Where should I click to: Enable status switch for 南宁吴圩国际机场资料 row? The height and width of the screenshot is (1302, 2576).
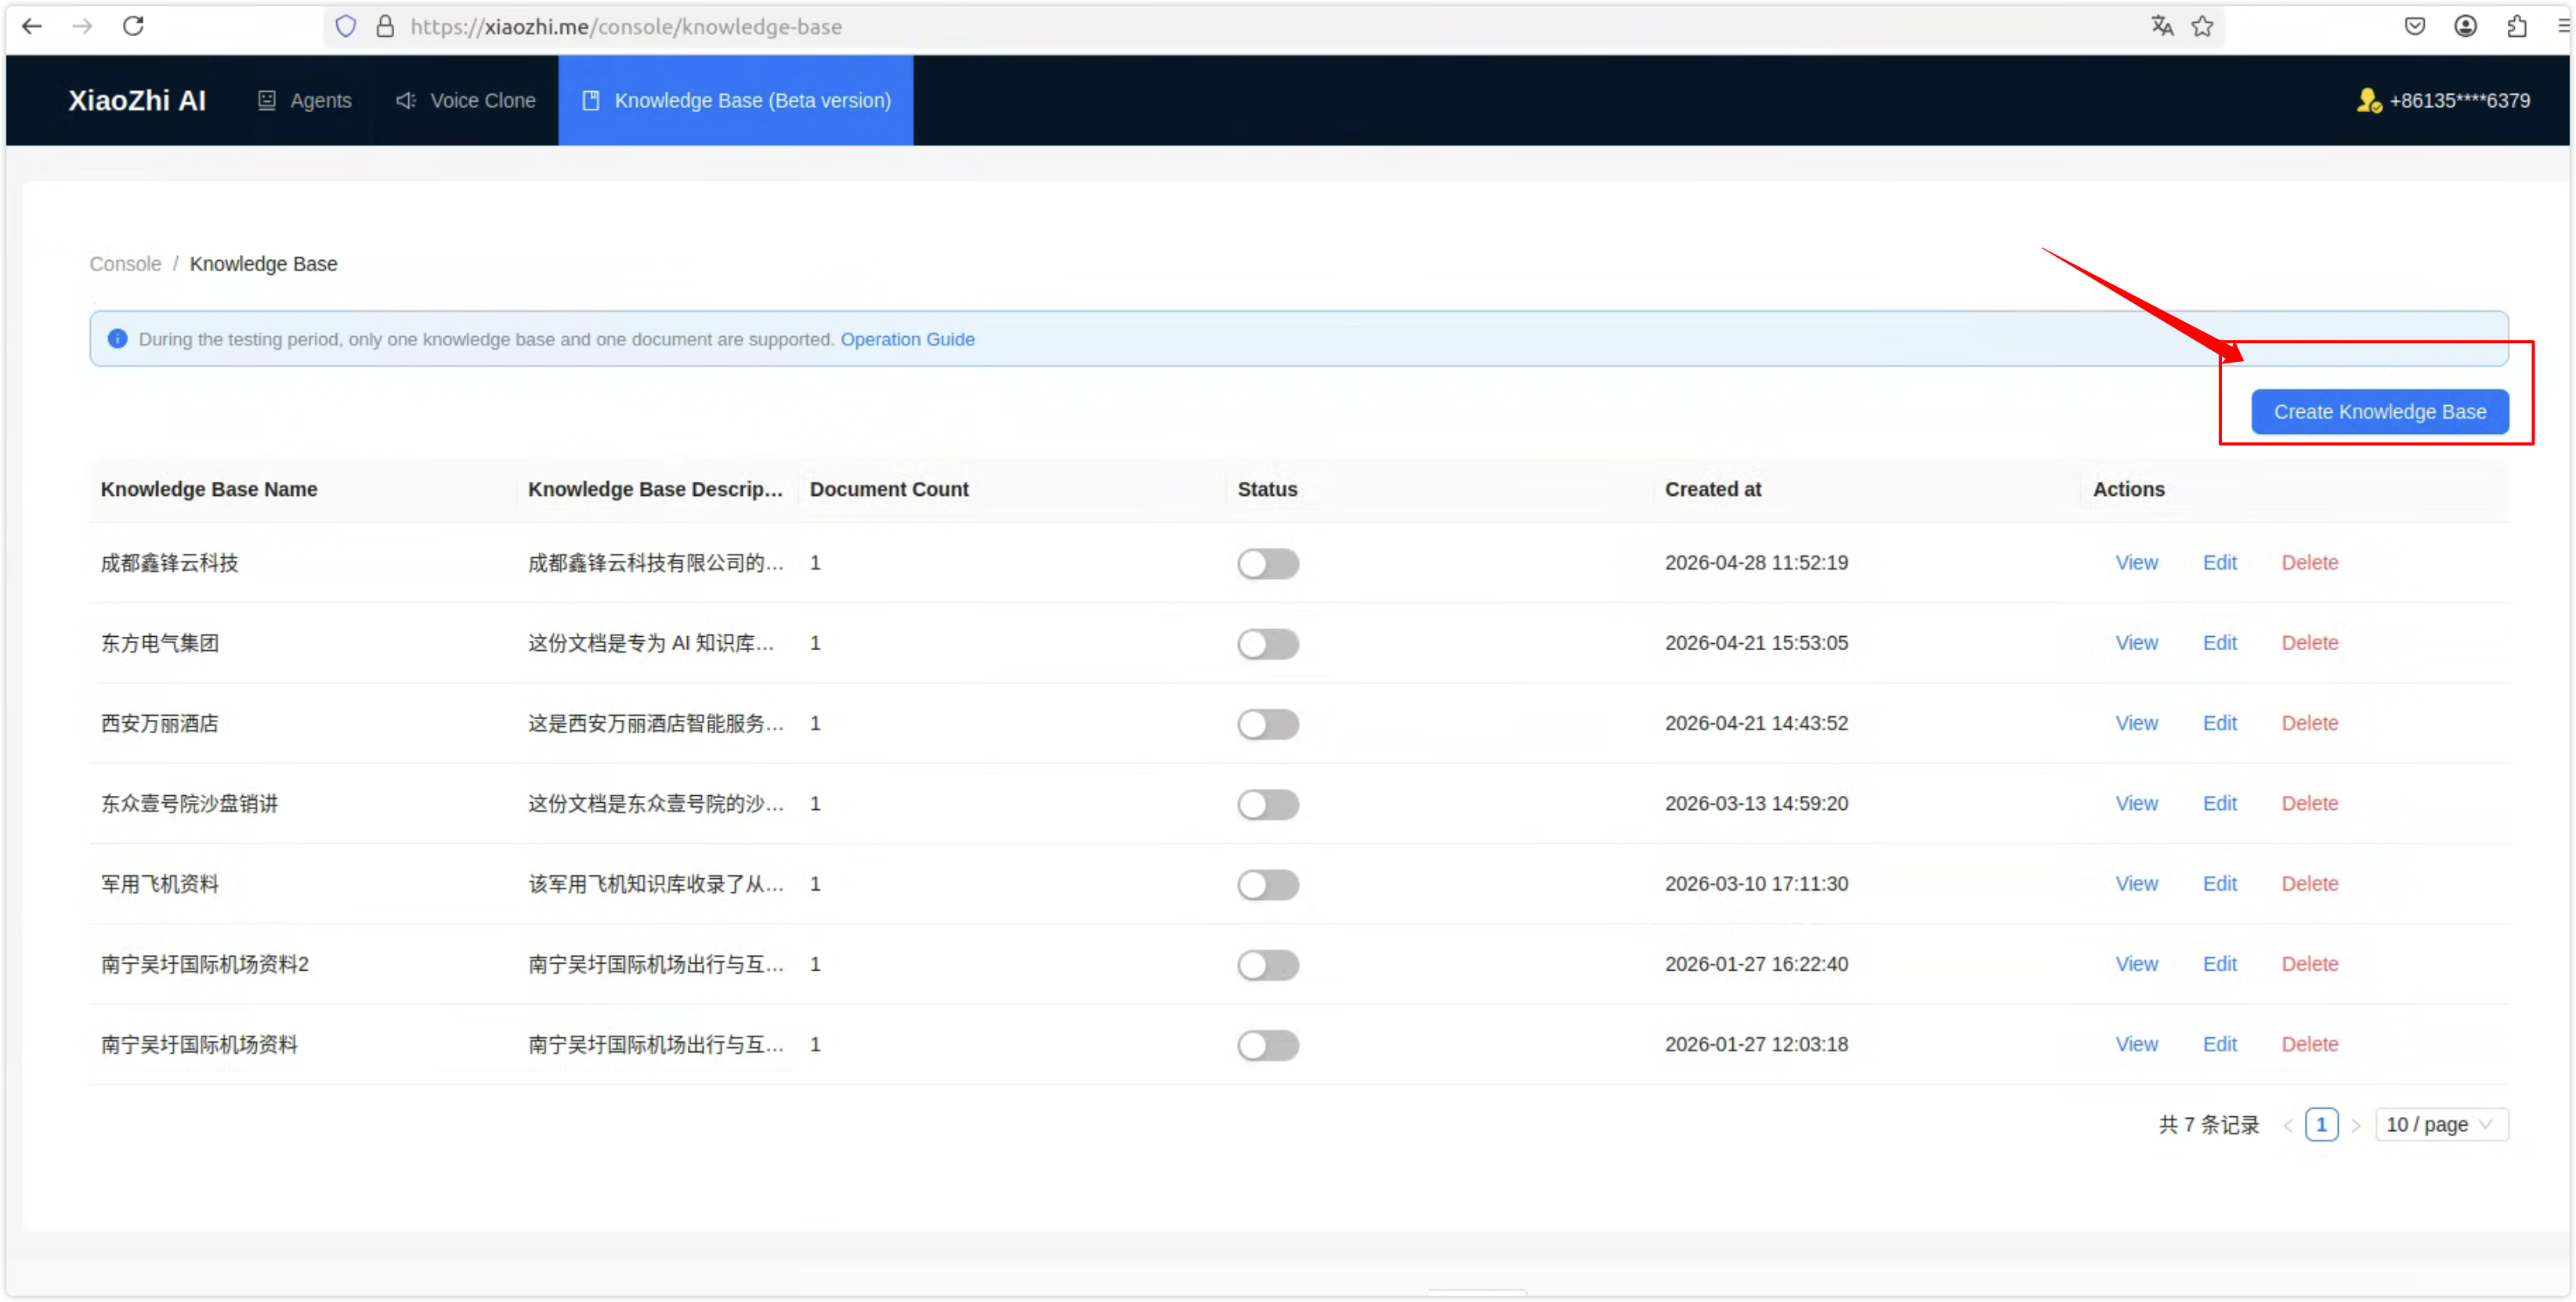tap(1268, 1045)
